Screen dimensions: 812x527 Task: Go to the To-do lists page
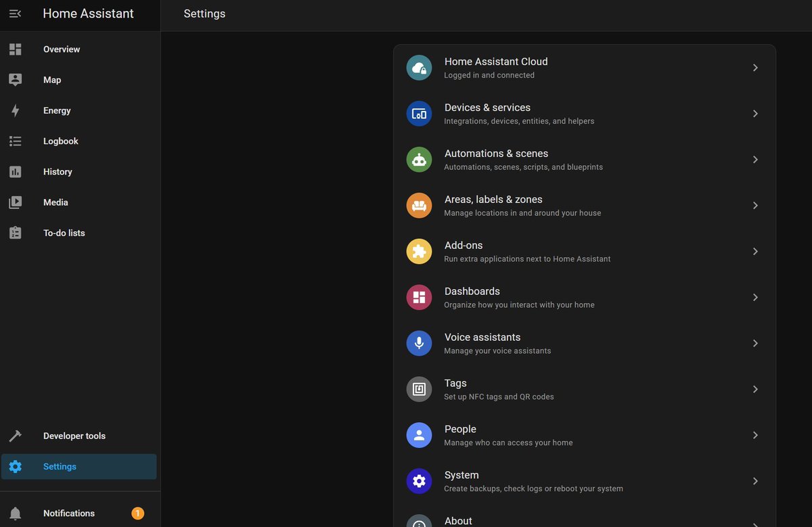click(79, 233)
